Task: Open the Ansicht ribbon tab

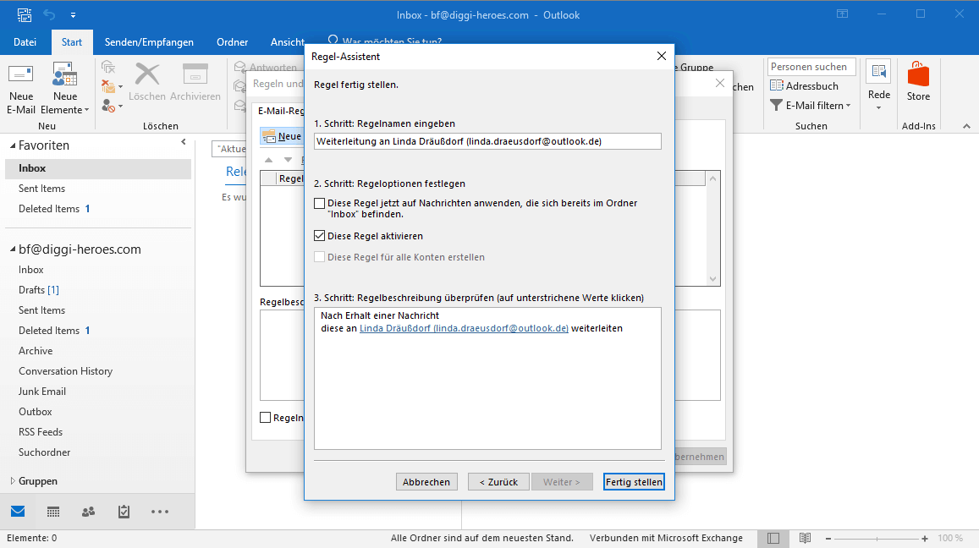Action: click(287, 41)
